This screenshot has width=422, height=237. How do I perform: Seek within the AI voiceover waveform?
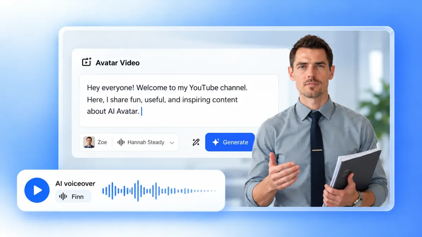tap(159, 191)
